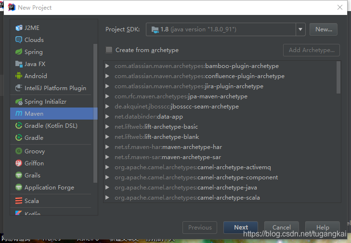Click the archetype list scrollbar thumb
The height and width of the screenshot is (243, 351).
(x=338, y=77)
